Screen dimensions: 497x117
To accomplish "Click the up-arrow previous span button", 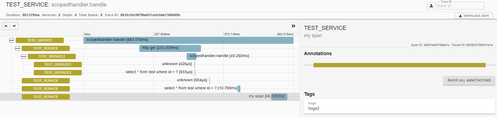I will (x=6, y=26).
